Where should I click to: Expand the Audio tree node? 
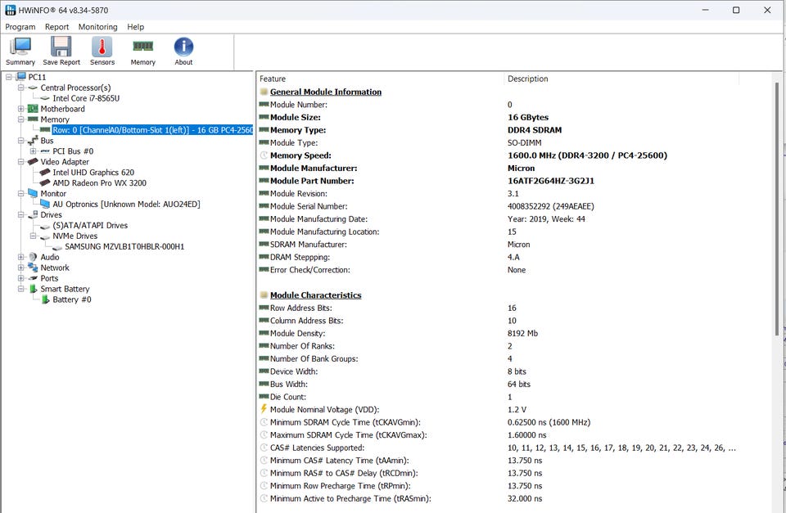pyautogui.click(x=21, y=257)
